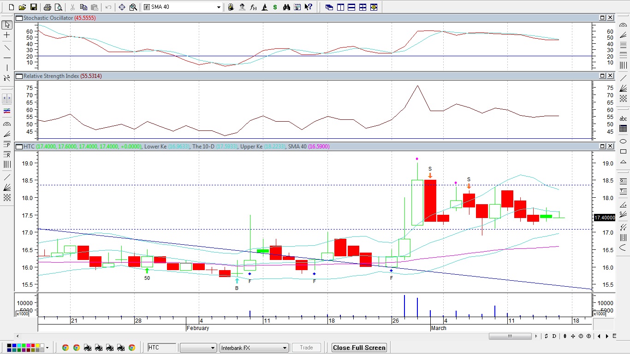Expand the color palette dropdown arrow
This screenshot has height=354, width=630.
coord(48,348)
